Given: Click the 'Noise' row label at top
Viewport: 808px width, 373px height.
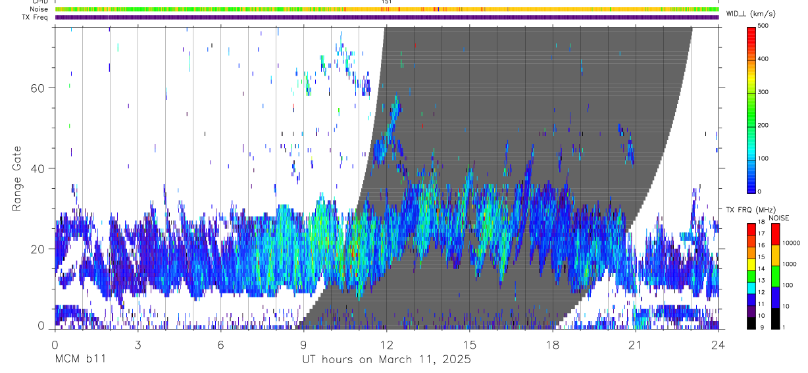Looking at the screenshot, I should click(x=39, y=9).
